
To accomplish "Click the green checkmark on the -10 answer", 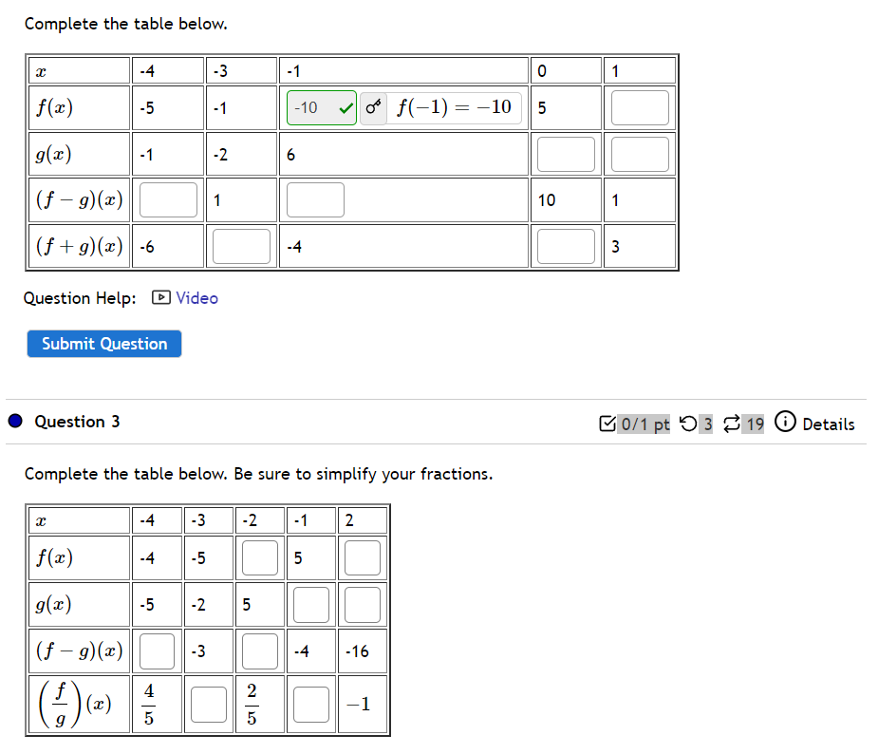I will 345,107.
